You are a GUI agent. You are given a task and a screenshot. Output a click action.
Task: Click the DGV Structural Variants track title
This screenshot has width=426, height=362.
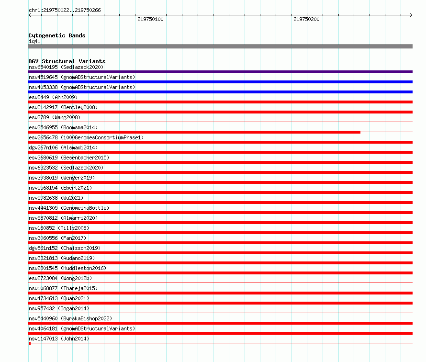pos(67,61)
